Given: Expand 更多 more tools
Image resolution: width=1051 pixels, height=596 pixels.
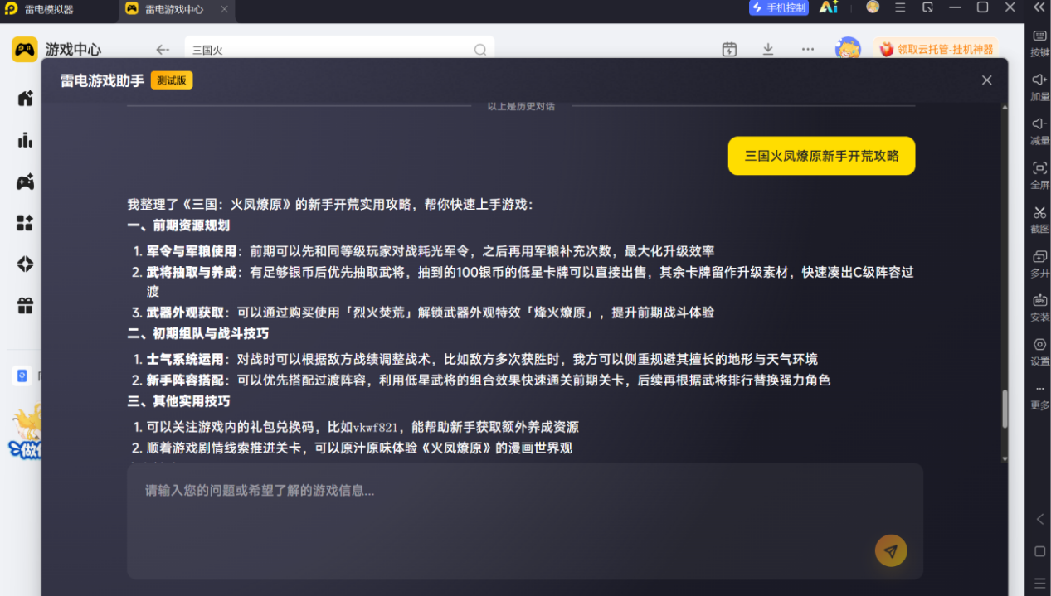Looking at the screenshot, I should 1039,396.
